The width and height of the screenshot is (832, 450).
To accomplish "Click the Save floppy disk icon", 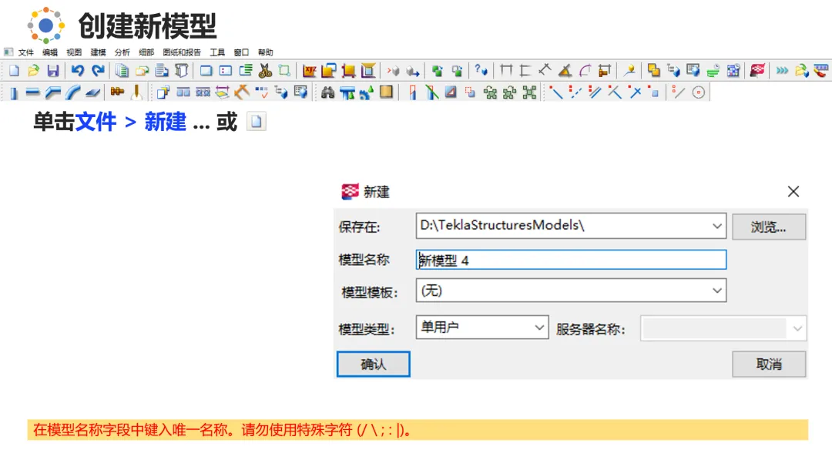I will click(x=53, y=71).
